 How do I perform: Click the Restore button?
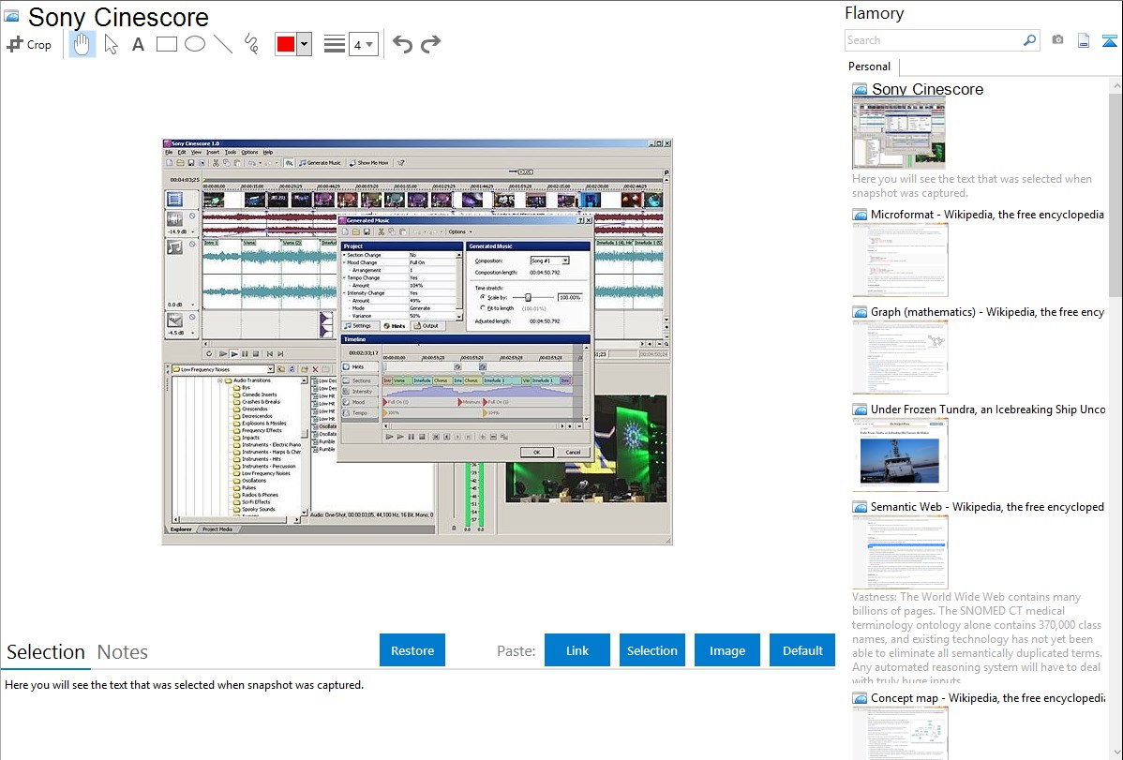[412, 649]
